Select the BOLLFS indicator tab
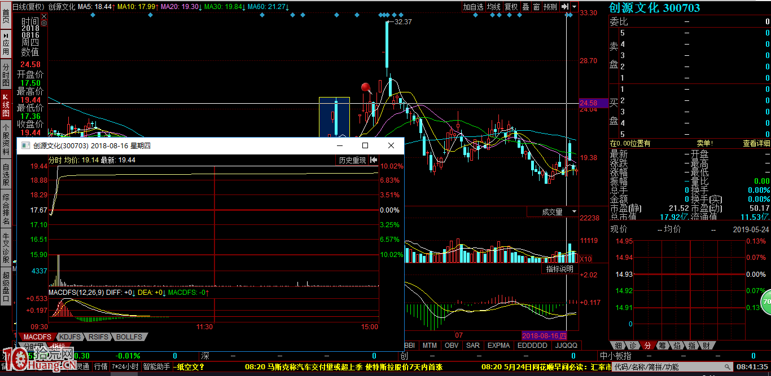This screenshot has height=376, width=771. 130,337
